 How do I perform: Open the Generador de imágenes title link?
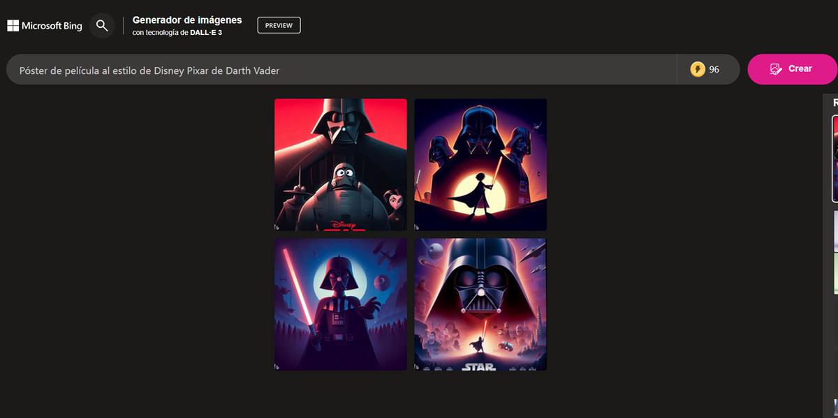pyautogui.click(x=186, y=20)
